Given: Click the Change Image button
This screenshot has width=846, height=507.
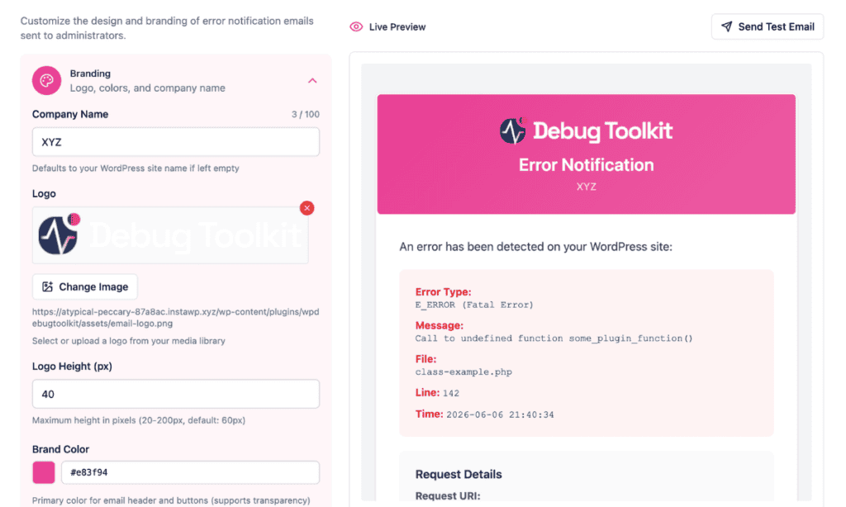Looking at the screenshot, I should 85,287.
